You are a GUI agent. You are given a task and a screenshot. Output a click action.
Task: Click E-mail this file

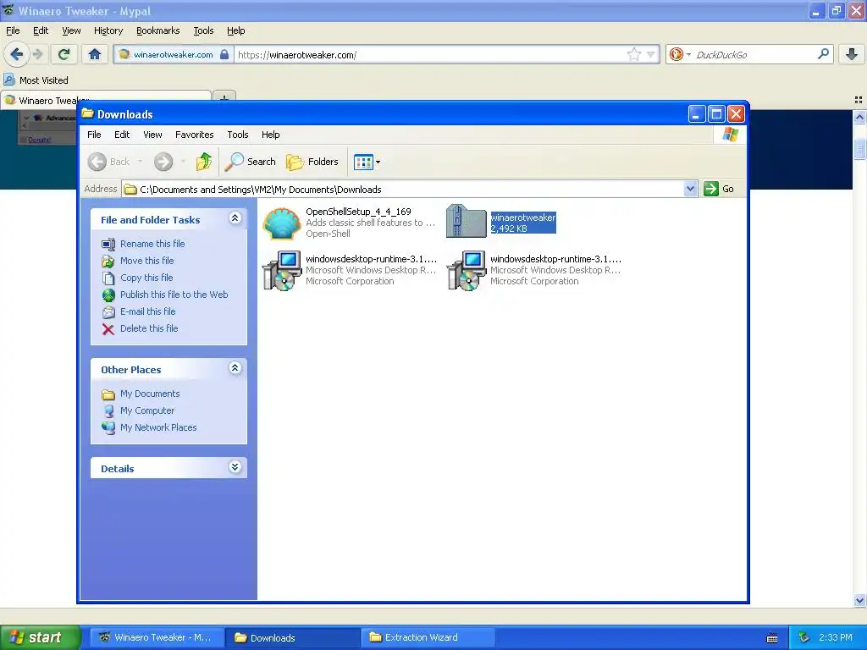coord(147,311)
